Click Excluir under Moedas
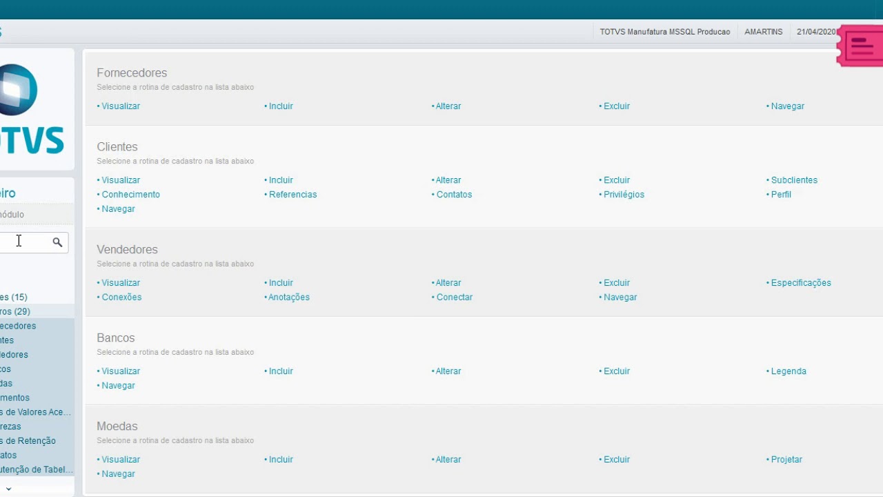Screen dimensions: 883x497 (617, 460)
